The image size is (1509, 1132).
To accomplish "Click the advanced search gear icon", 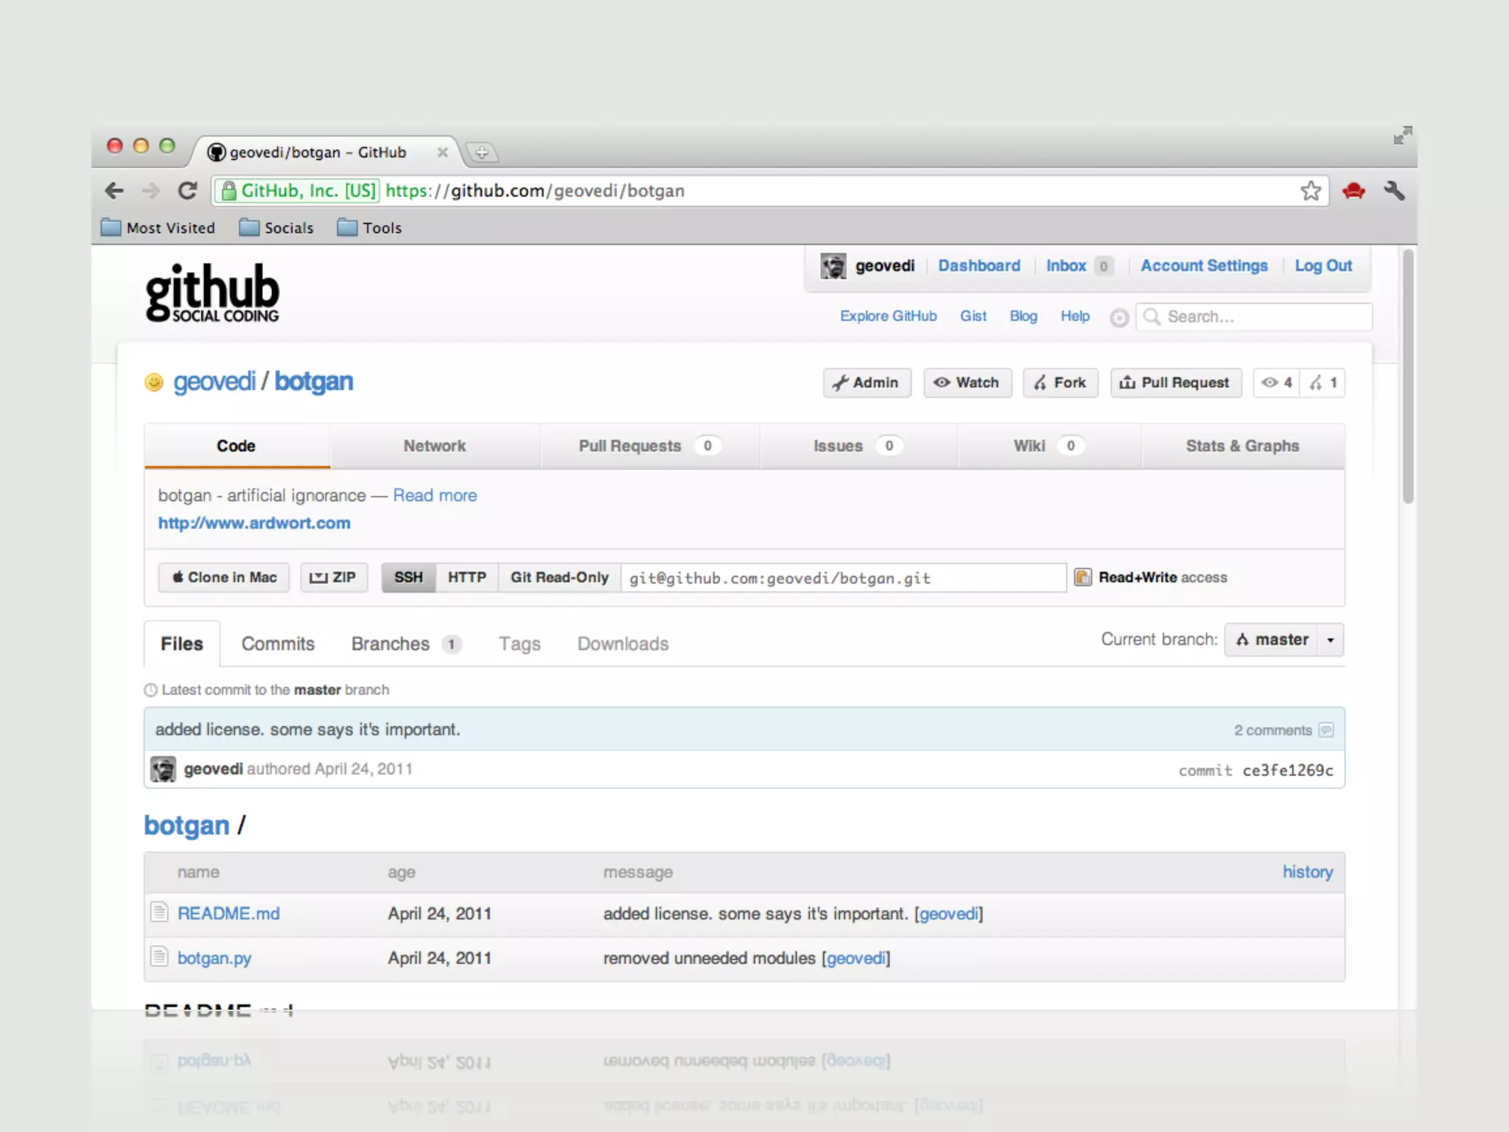I will 1119,318.
